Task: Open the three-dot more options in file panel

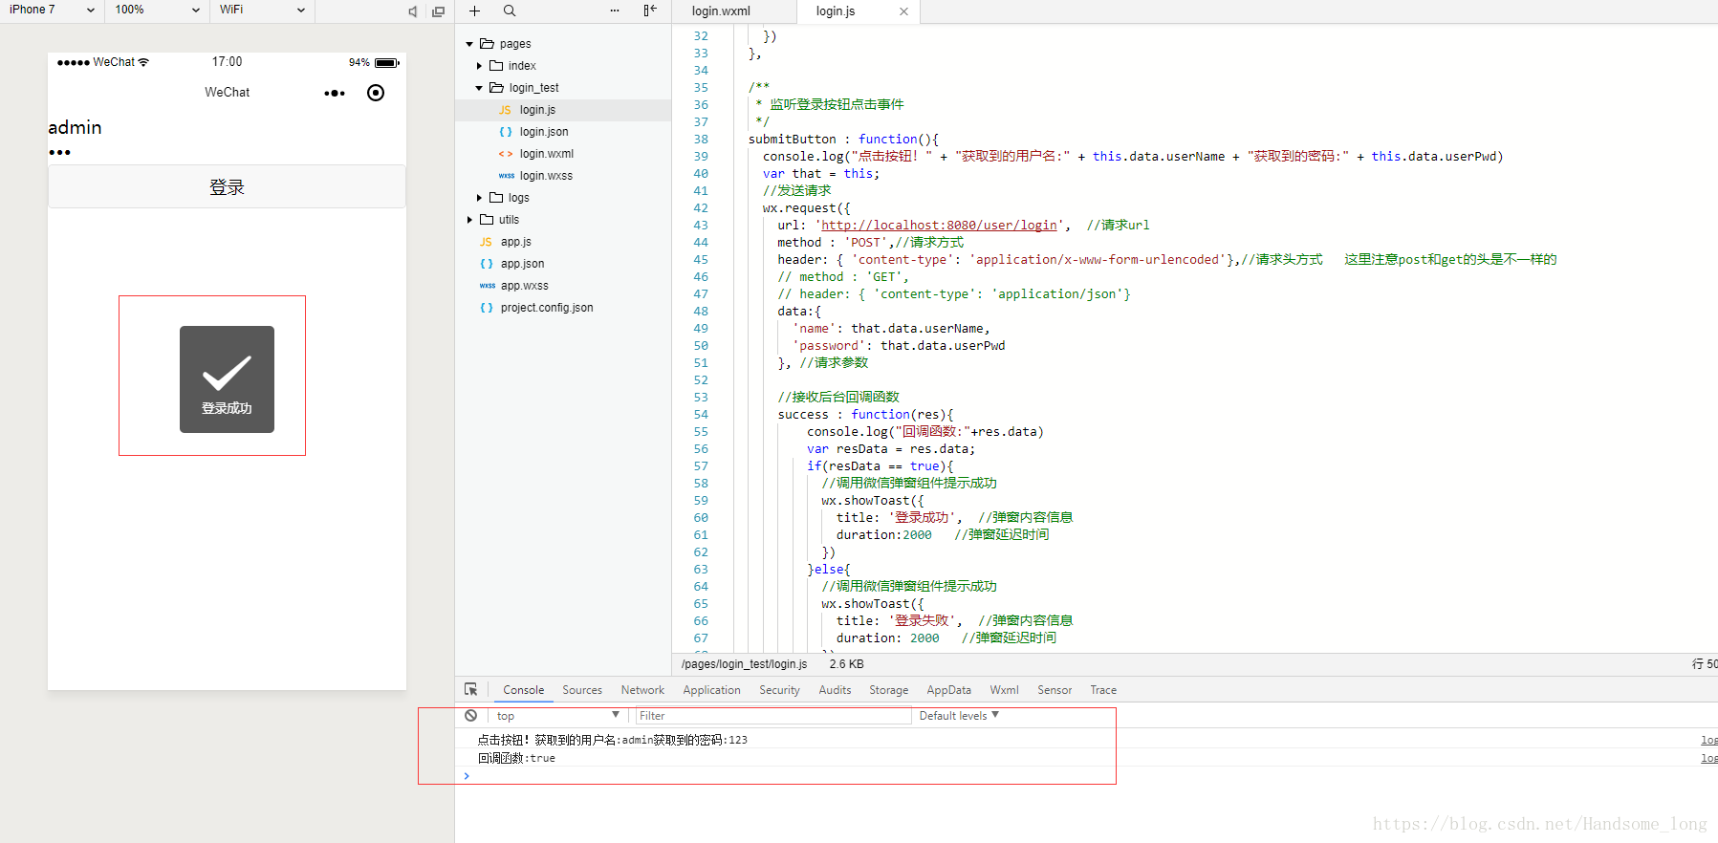Action: tap(615, 11)
